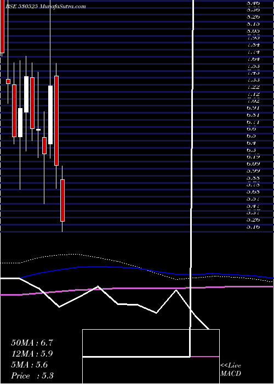Click the 6.91 price axis label
The width and height of the screenshot is (274, 384).
(x=253, y=108)
